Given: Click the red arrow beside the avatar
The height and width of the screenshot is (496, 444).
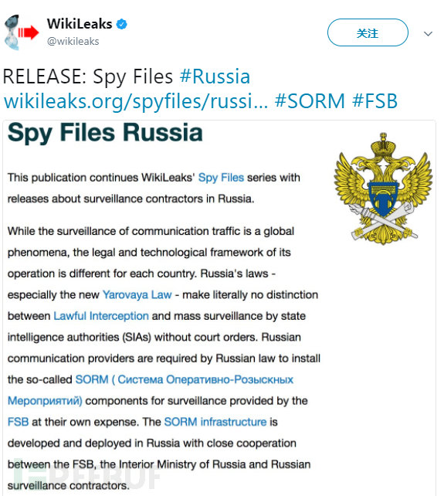Looking at the screenshot, I should pos(29,32).
